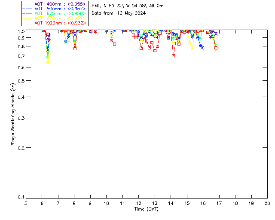Click the red square marker near 8 GMT
This screenshot has height=220, width=275.
(75, 49)
